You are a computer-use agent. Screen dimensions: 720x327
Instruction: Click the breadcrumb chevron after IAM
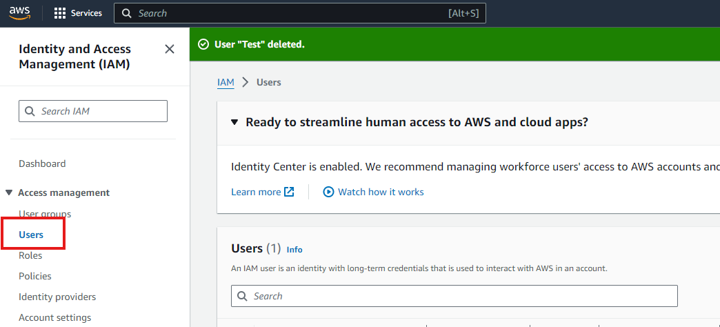coord(245,82)
